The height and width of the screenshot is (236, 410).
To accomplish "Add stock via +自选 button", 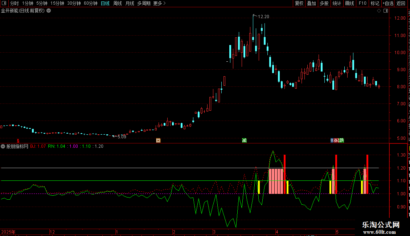I will coord(388,3).
